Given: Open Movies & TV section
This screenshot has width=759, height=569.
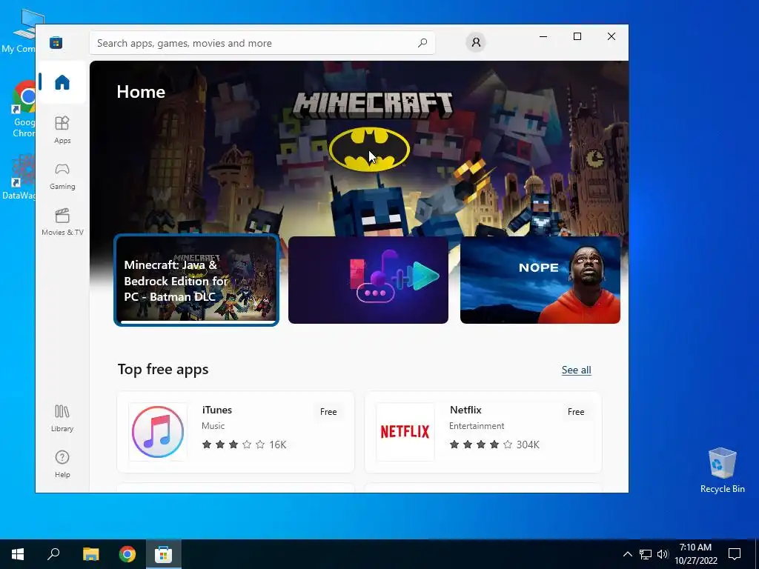Looking at the screenshot, I should (x=62, y=222).
